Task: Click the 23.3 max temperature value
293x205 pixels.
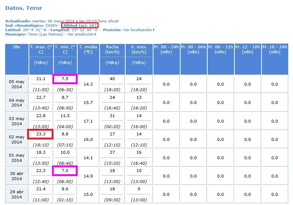Action: click(41, 134)
